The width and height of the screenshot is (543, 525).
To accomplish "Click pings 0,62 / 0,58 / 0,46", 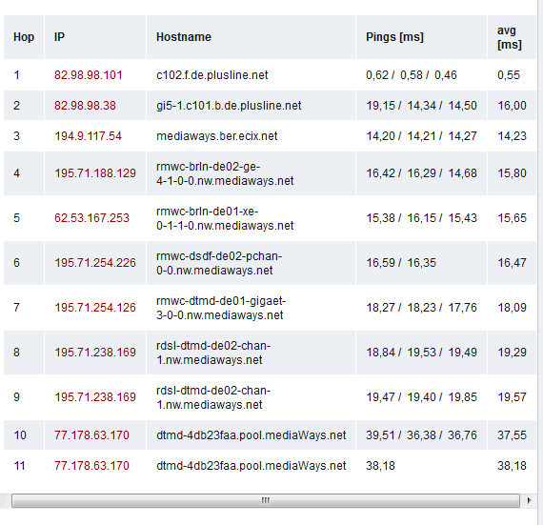I will point(412,75).
